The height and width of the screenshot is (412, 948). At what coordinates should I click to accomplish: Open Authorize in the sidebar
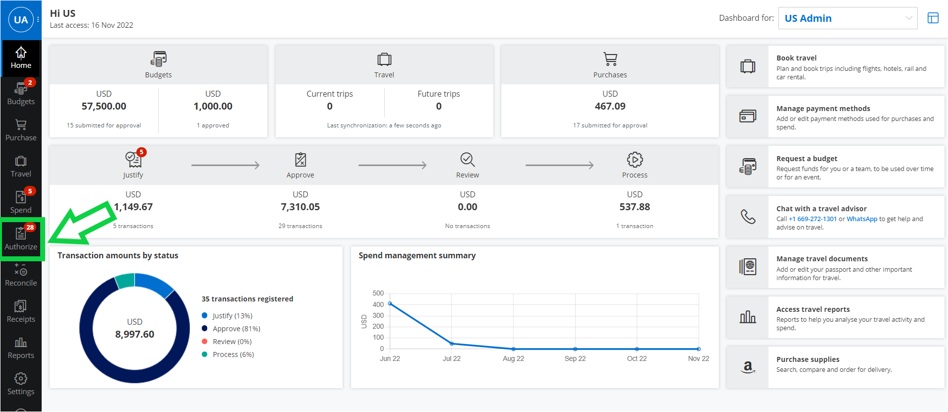point(21,239)
